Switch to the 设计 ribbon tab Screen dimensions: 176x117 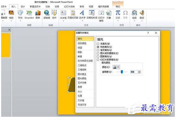coord(23,7)
